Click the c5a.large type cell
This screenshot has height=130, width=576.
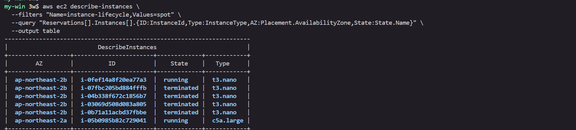(228, 121)
